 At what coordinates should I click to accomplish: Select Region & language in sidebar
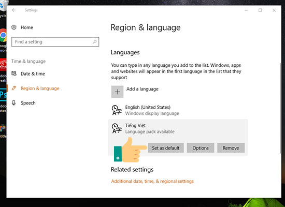click(x=40, y=88)
